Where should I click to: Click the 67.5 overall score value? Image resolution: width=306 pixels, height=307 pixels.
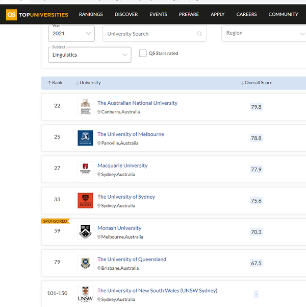256,263
